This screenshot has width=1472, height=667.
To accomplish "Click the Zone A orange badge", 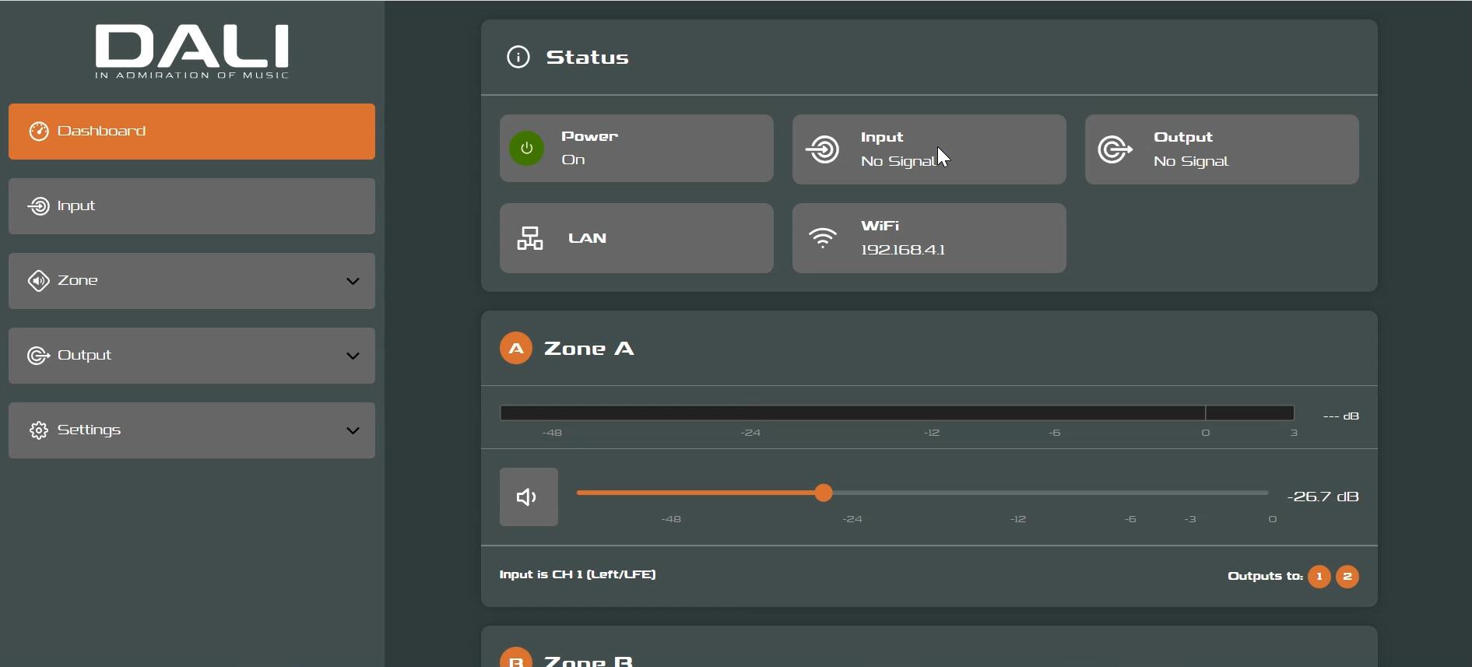I will [x=516, y=348].
